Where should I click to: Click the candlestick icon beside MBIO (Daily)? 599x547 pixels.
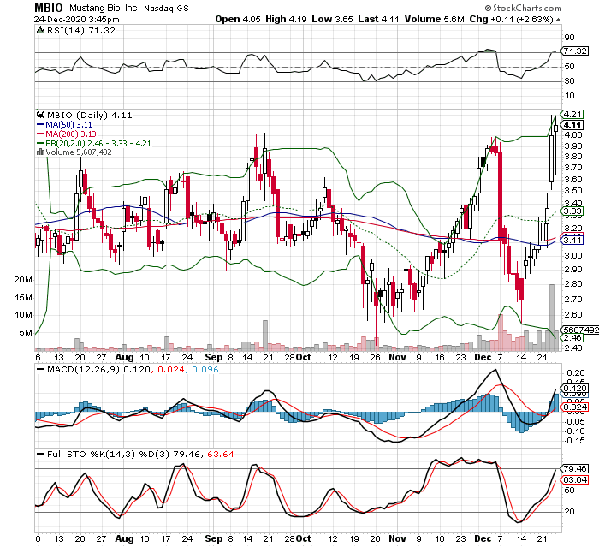(38, 114)
